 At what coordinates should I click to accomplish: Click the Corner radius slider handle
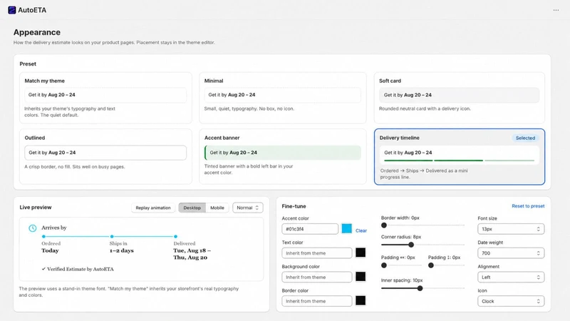point(411,245)
